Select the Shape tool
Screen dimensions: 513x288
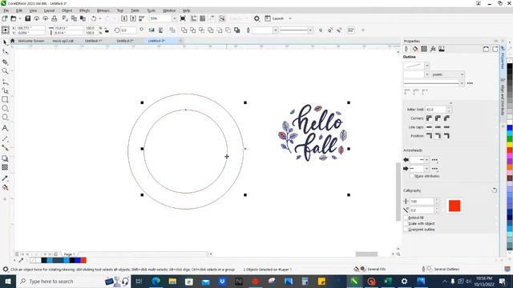pos(5,52)
